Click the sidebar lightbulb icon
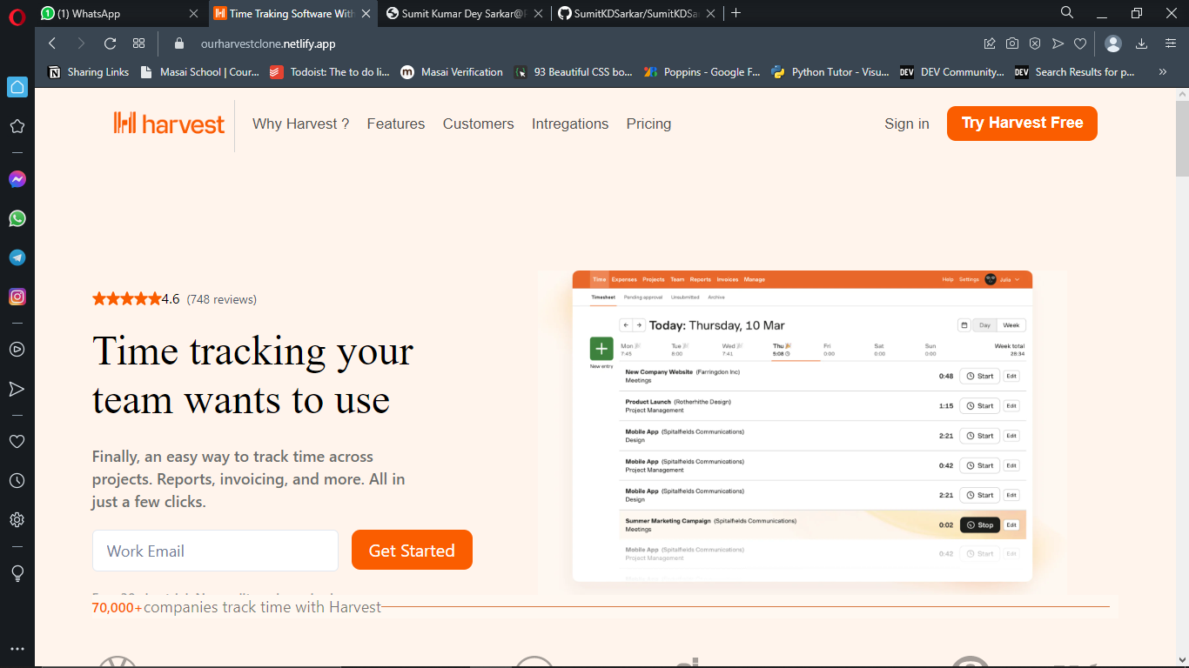The image size is (1189, 668). point(17,573)
